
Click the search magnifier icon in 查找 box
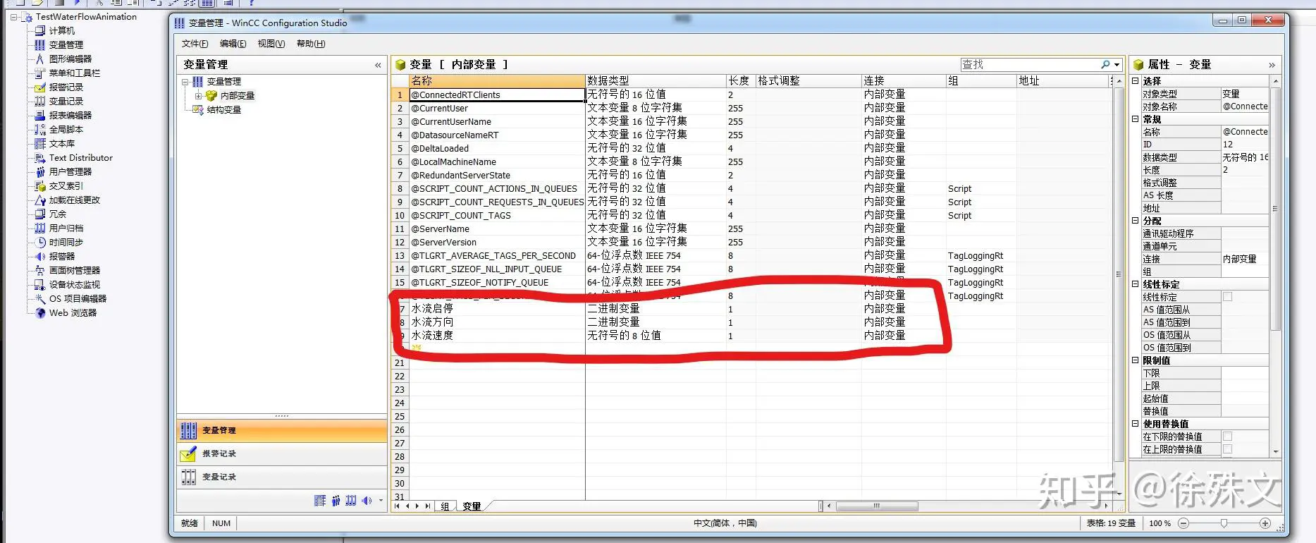point(1105,65)
